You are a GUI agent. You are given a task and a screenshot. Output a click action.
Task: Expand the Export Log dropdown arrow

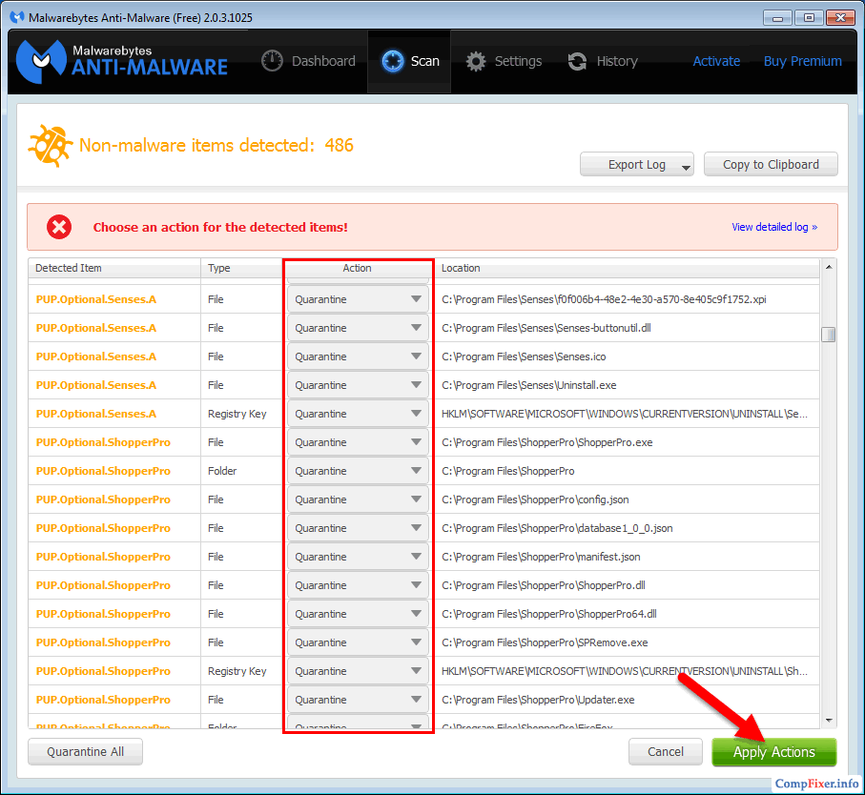click(686, 166)
